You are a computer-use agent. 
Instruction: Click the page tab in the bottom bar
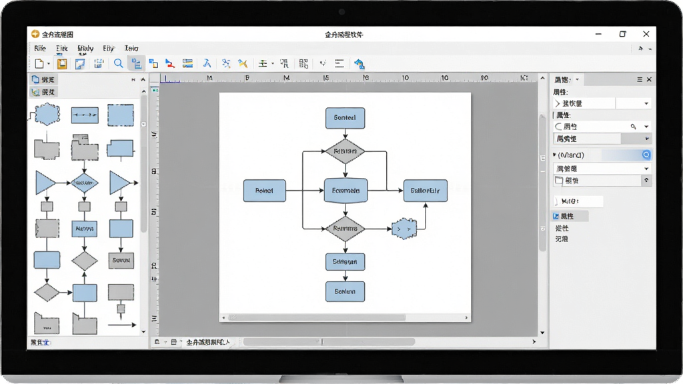click(207, 342)
